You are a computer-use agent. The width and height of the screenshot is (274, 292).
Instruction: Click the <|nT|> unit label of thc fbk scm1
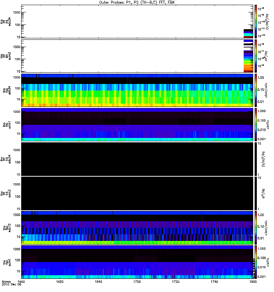(x=268, y=262)
